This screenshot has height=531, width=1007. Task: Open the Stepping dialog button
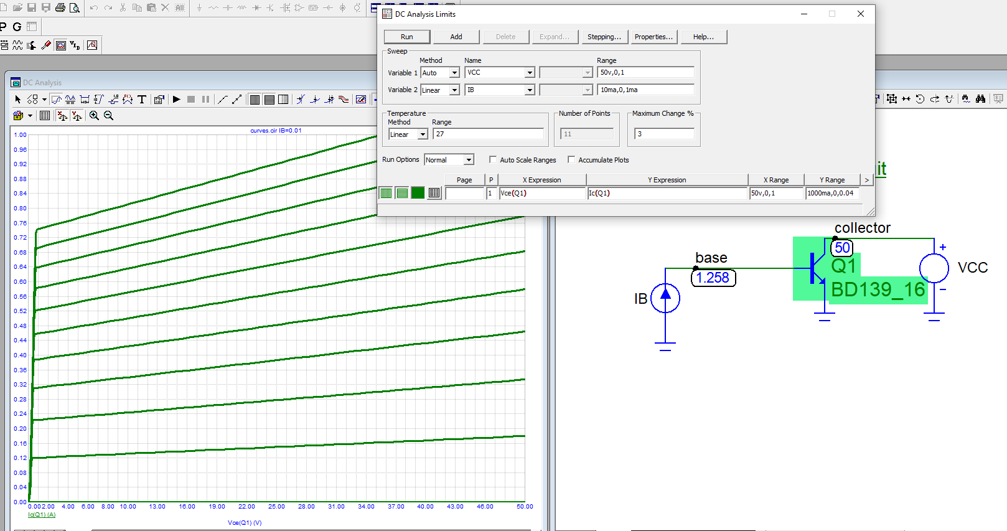[604, 37]
